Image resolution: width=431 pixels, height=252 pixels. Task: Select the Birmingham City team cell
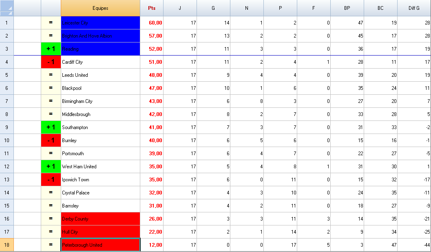(x=100, y=101)
